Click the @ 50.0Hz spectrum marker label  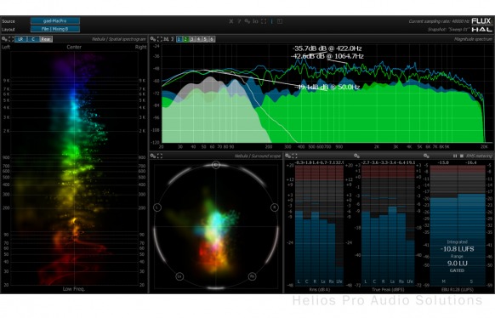[327, 87]
